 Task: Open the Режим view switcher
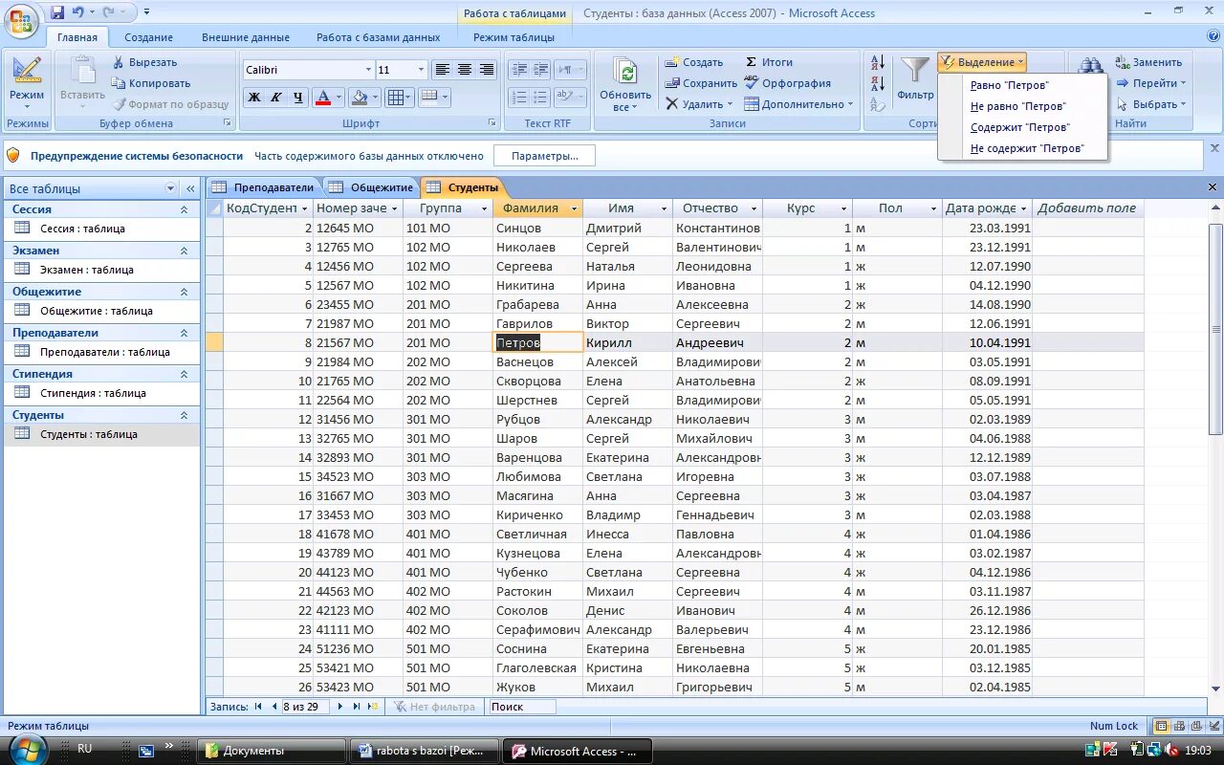(x=27, y=83)
